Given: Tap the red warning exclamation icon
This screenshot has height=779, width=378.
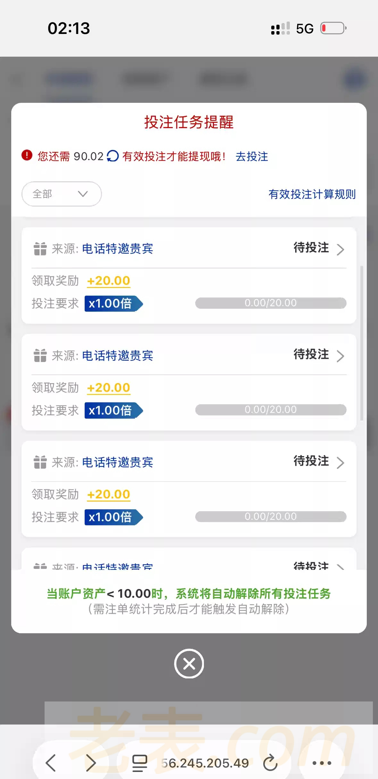Looking at the screenshot, I should coord(27,155).
